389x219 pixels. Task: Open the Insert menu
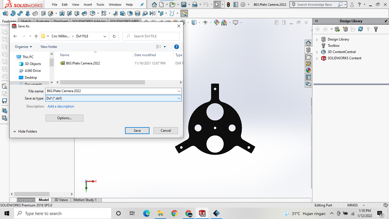[x=87, y=5]
